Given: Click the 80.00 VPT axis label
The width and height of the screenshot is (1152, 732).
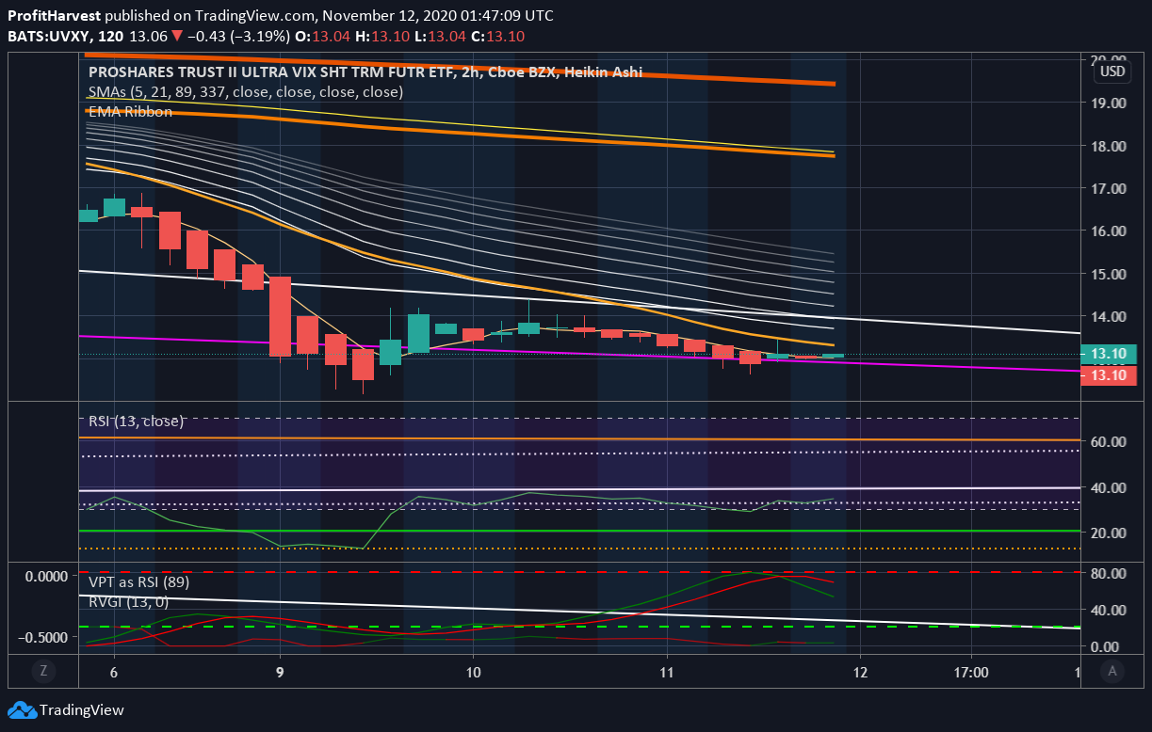Looking at the screenshot, I should [1109, 573].
